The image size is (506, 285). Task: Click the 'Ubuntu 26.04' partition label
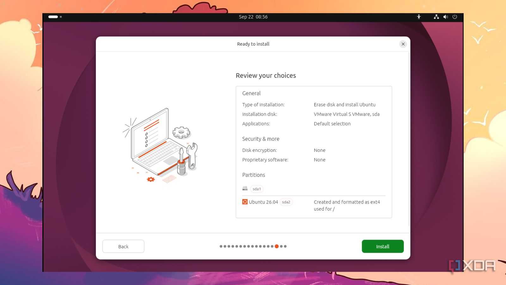[x=263, y=202]
